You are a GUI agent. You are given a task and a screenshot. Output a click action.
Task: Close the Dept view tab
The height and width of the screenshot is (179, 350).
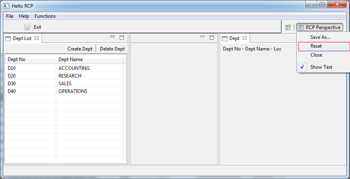pos(245,38)
